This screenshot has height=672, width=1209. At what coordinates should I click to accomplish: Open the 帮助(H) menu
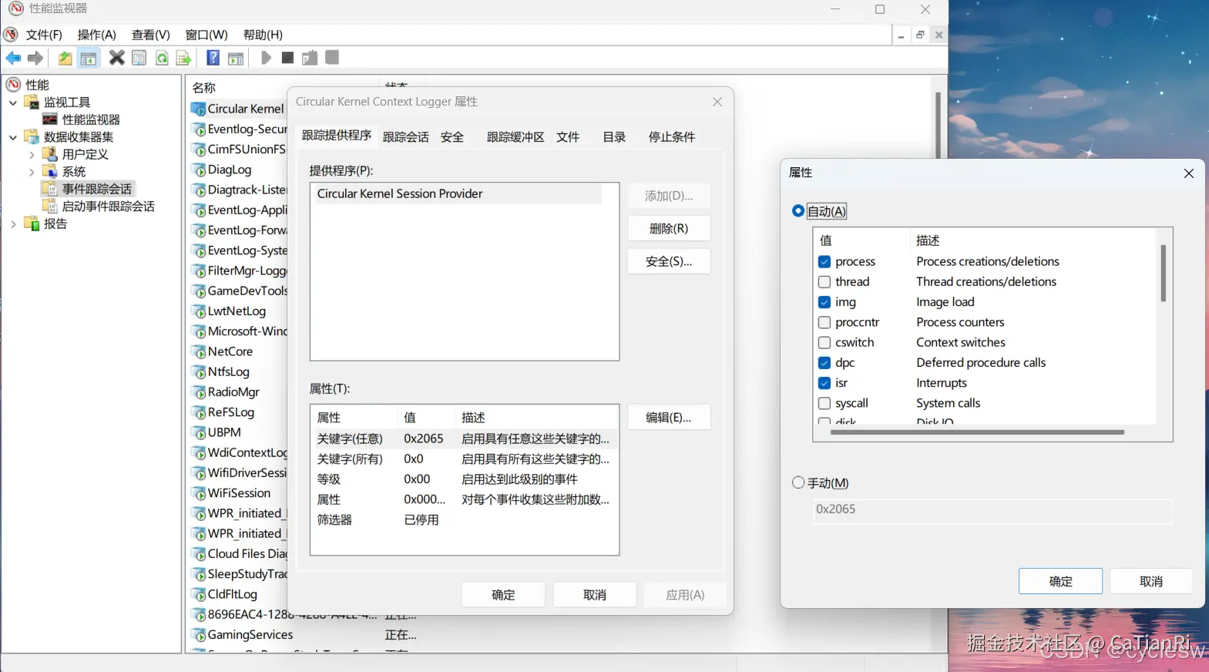click(263, 35)
